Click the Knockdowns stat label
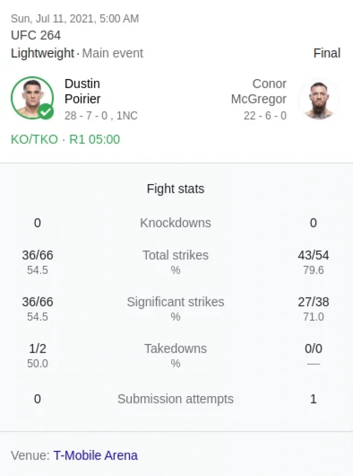353x476 pixels. 175,223
